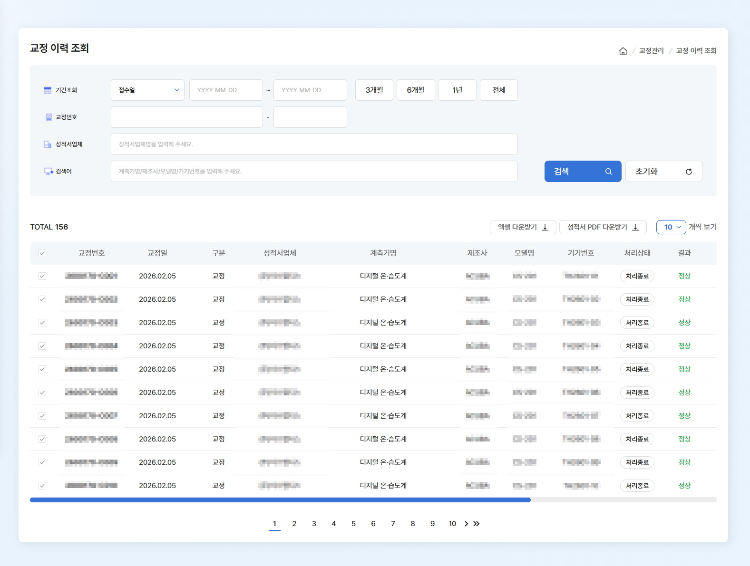
Task: Click the refresh icon in reset button
Action: coord(688,172)
